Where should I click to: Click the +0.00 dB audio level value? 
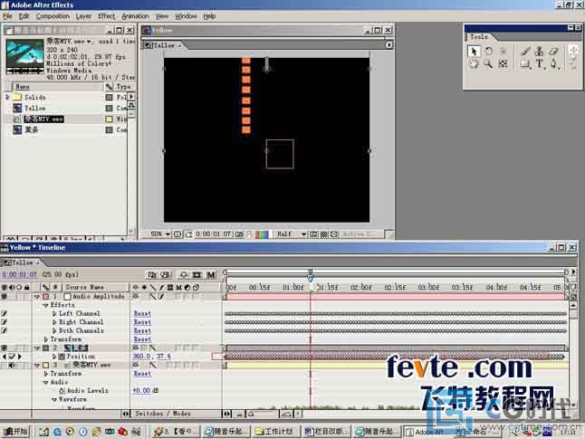(146, 390)
